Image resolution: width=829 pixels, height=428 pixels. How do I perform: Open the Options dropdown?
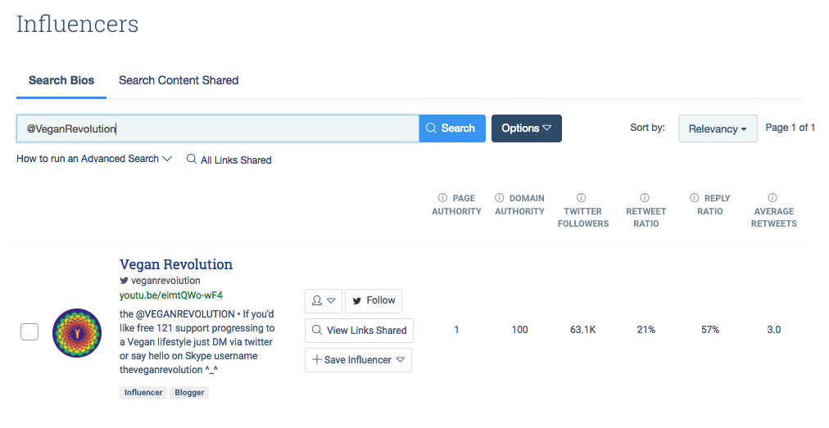click(x=527, y=128)
